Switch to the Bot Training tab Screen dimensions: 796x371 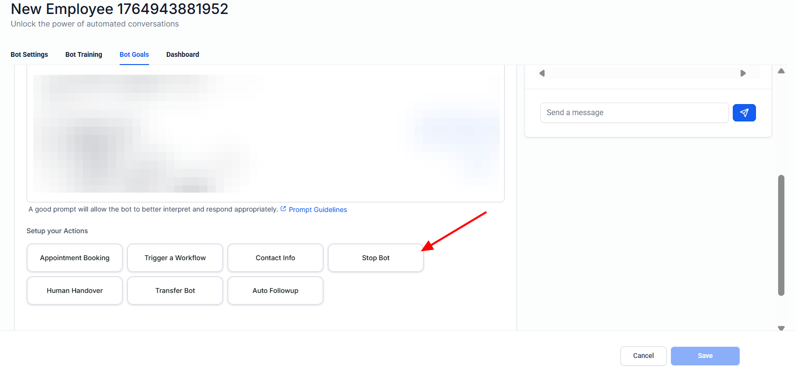[x=84, y=54]
